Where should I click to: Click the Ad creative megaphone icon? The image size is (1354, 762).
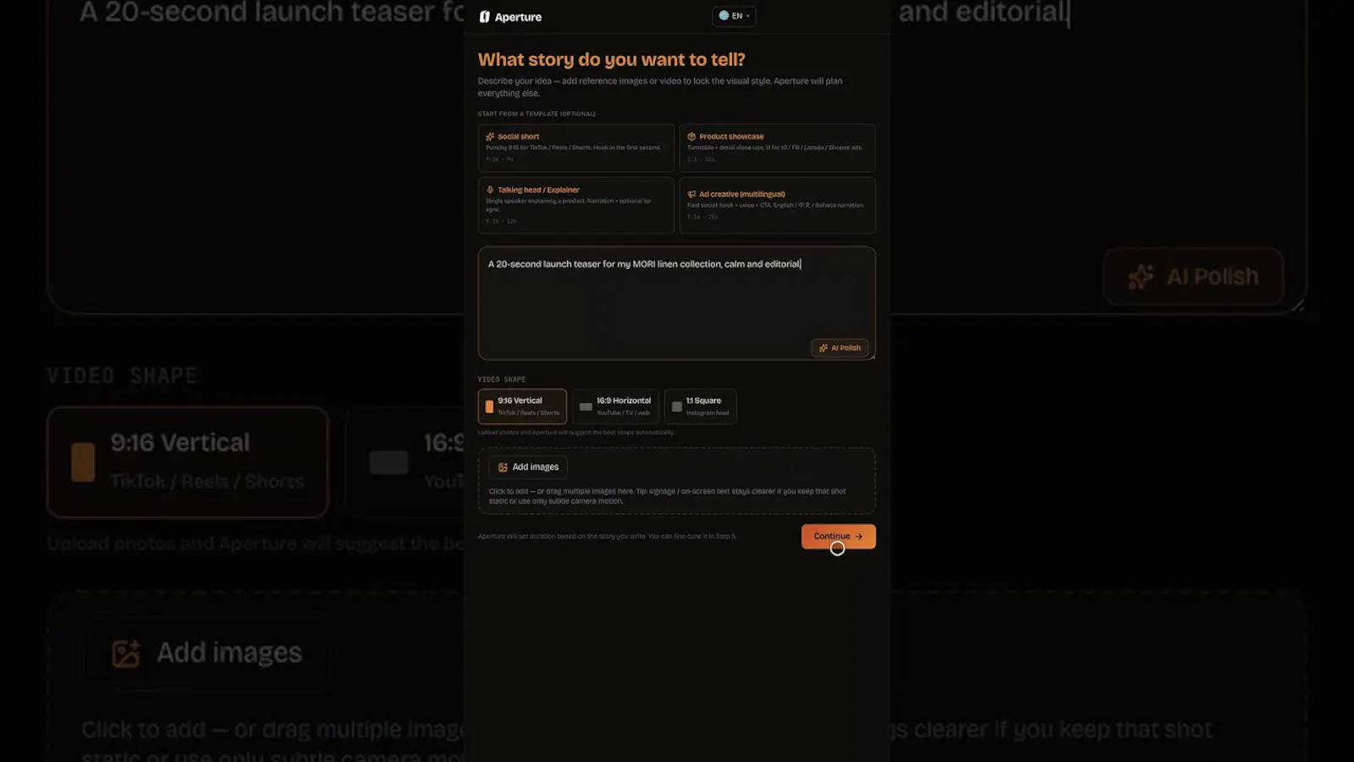(691, 194)
